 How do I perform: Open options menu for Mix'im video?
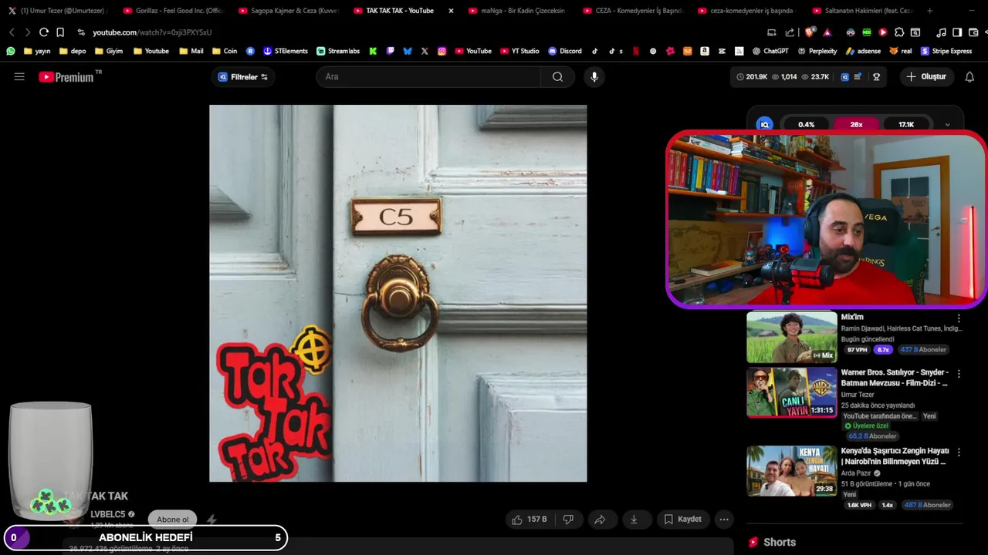(959, 318)
